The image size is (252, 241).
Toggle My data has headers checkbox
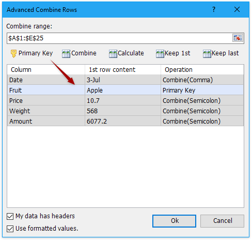10,216
